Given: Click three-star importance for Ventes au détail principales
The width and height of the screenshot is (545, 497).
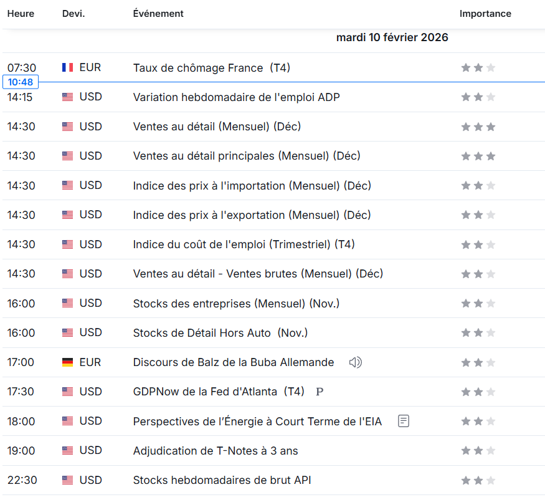Looking at the screenshot, I should 478,157.
